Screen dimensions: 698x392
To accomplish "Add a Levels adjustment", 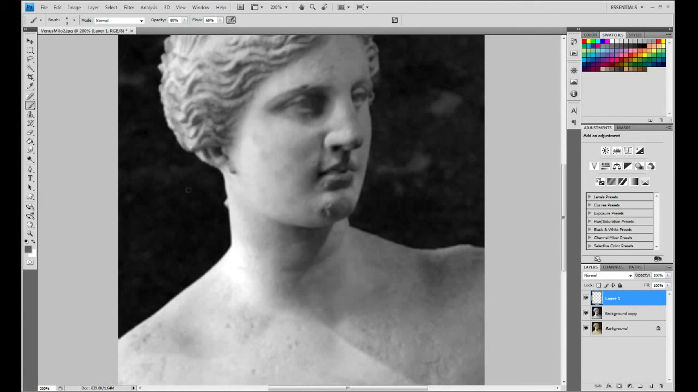I will (617, 151).
